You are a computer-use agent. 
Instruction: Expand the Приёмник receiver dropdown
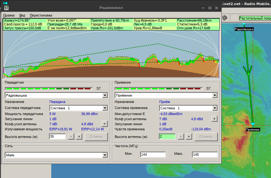215,95
